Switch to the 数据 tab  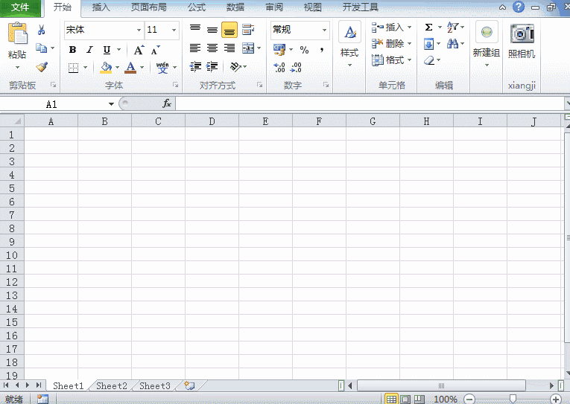coord(235,7)
